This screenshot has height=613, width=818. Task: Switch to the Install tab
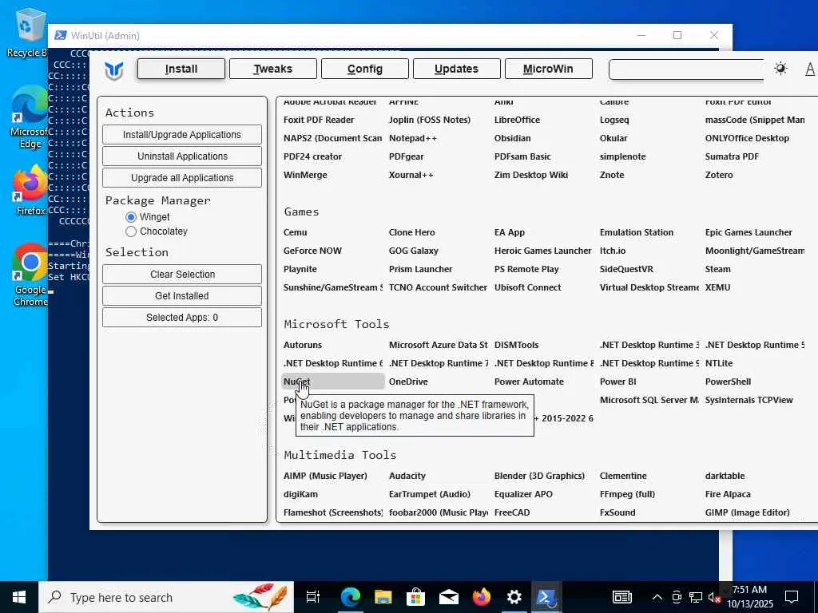tap(181, 69)
